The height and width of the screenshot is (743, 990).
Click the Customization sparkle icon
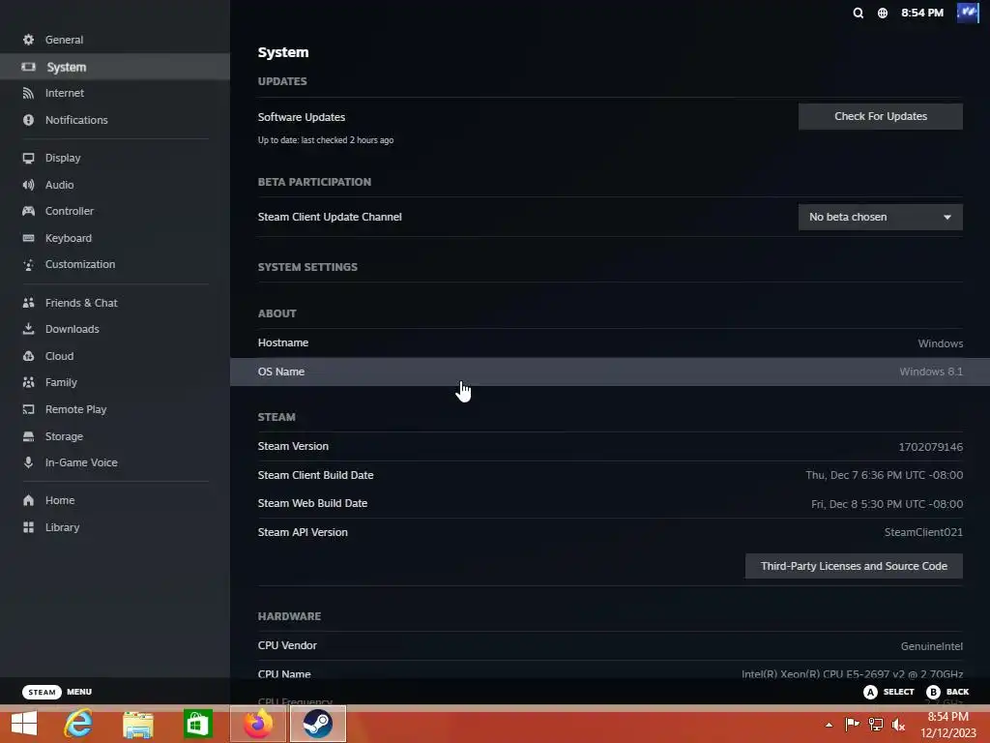pyautogui.click(x=28, y=265)
